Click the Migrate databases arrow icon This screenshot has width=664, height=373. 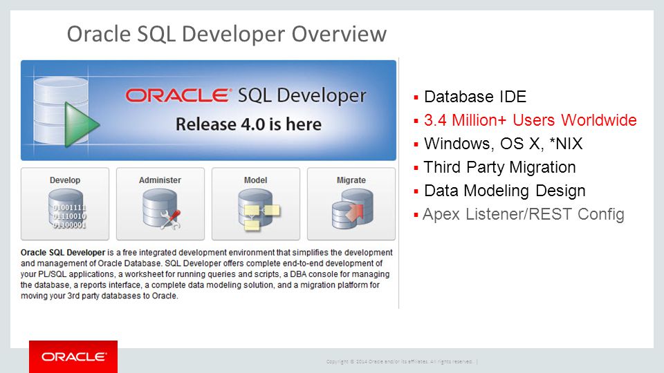pyautogui.click(x=353, y=209)
